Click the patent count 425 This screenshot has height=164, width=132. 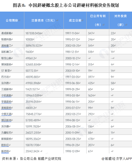pos(90,83)
